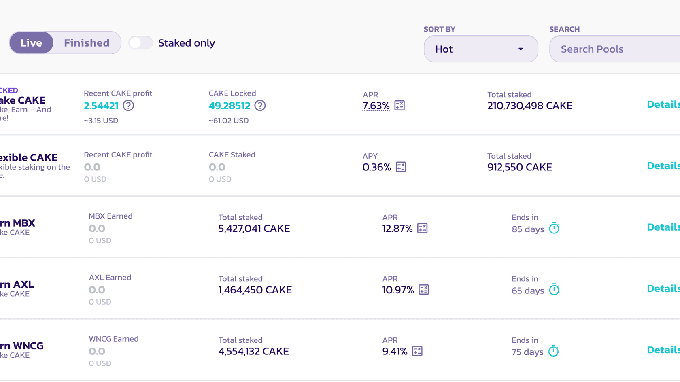Image resolution: width=680 pixels, height=382 pixels.
Task: Toggle the Staked only switch
Action: pos(140,42)
